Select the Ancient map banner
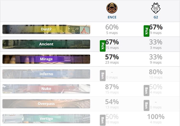Image resolution: width=180 pixels, height=126 pixels. 46,44
